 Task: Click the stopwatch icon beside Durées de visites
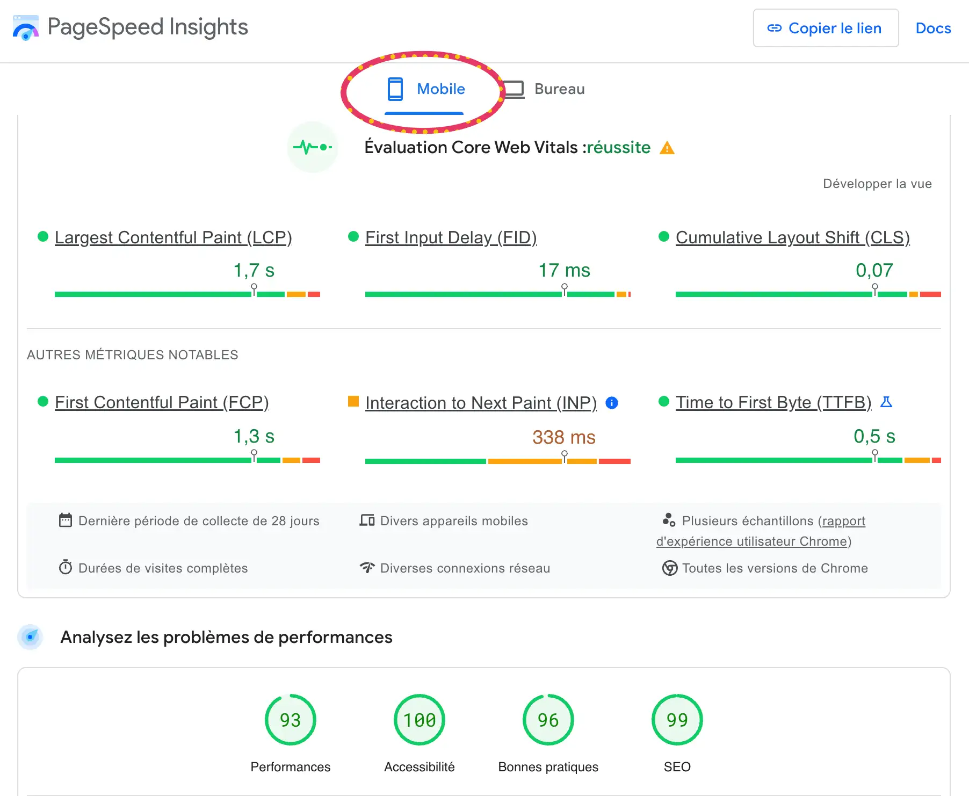coord(66,567)
